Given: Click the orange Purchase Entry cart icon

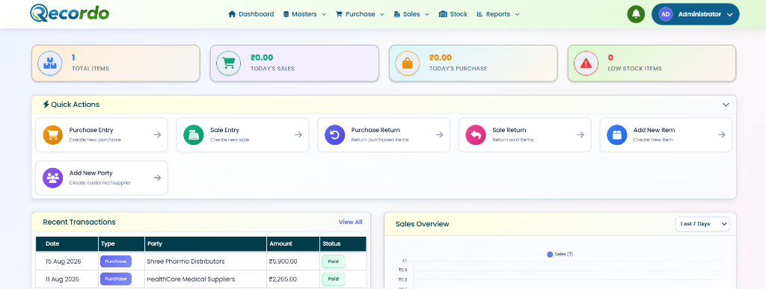Looking at the screenshot, I should click(x=53, y=135).
